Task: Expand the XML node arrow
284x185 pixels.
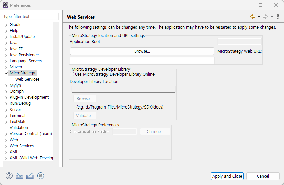Action: [6, 152]
